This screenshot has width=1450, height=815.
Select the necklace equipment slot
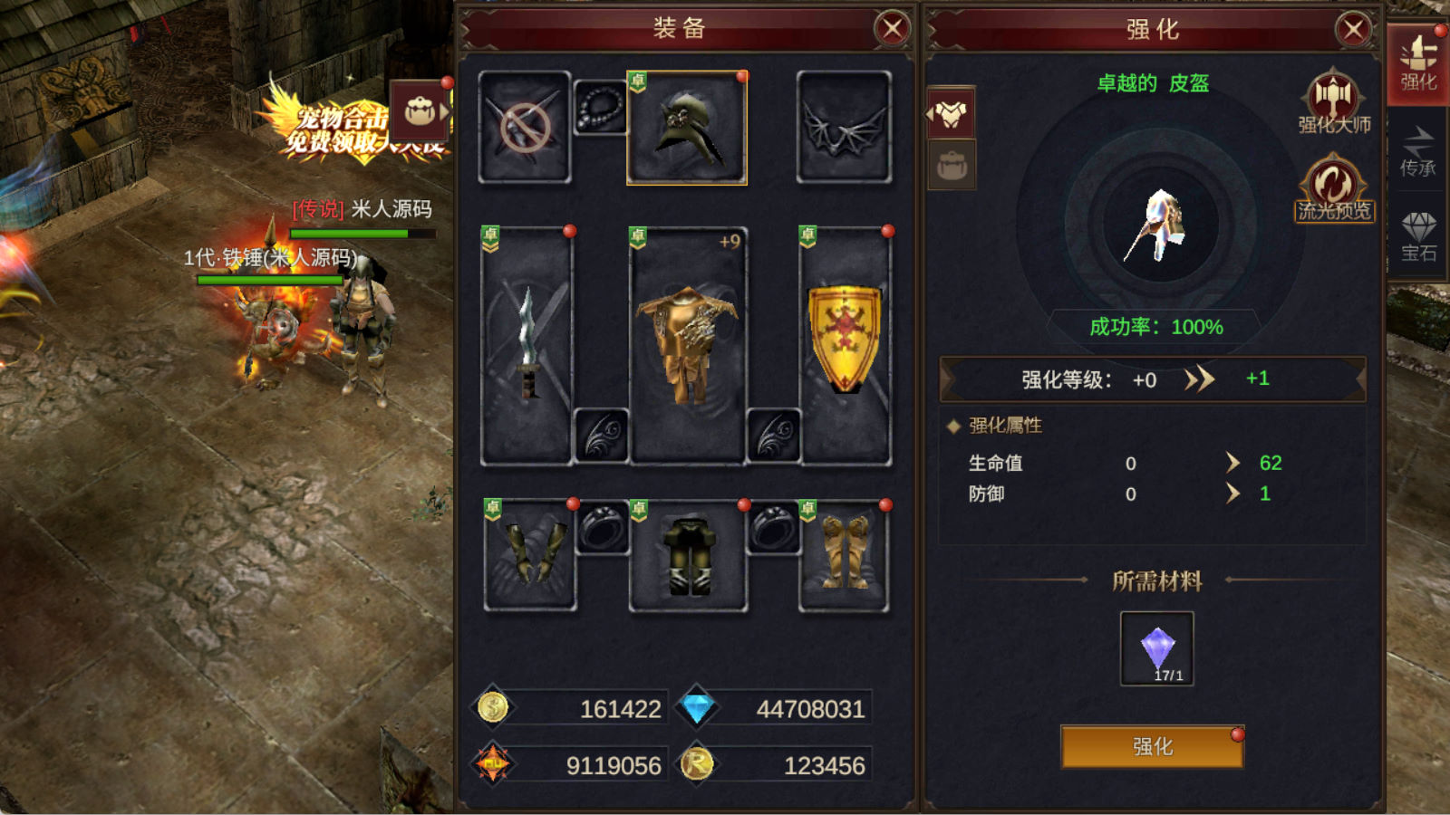coord(600,109)
